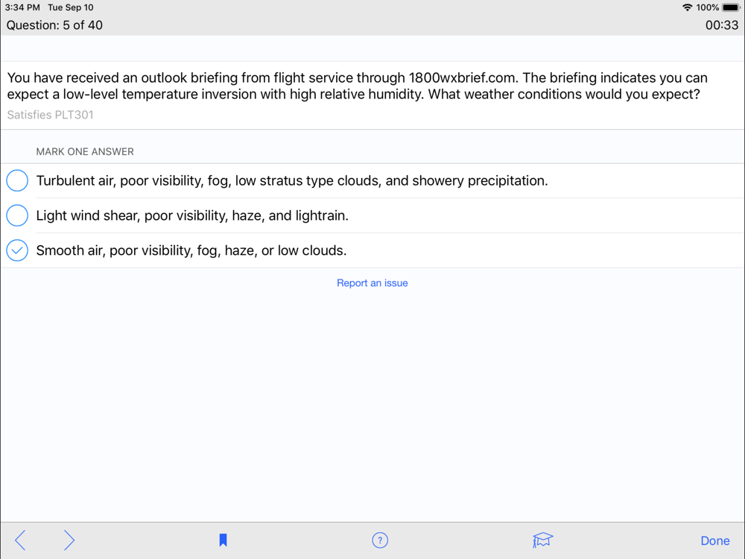Tap the outlook briefing question text

[x=358, y=86]
